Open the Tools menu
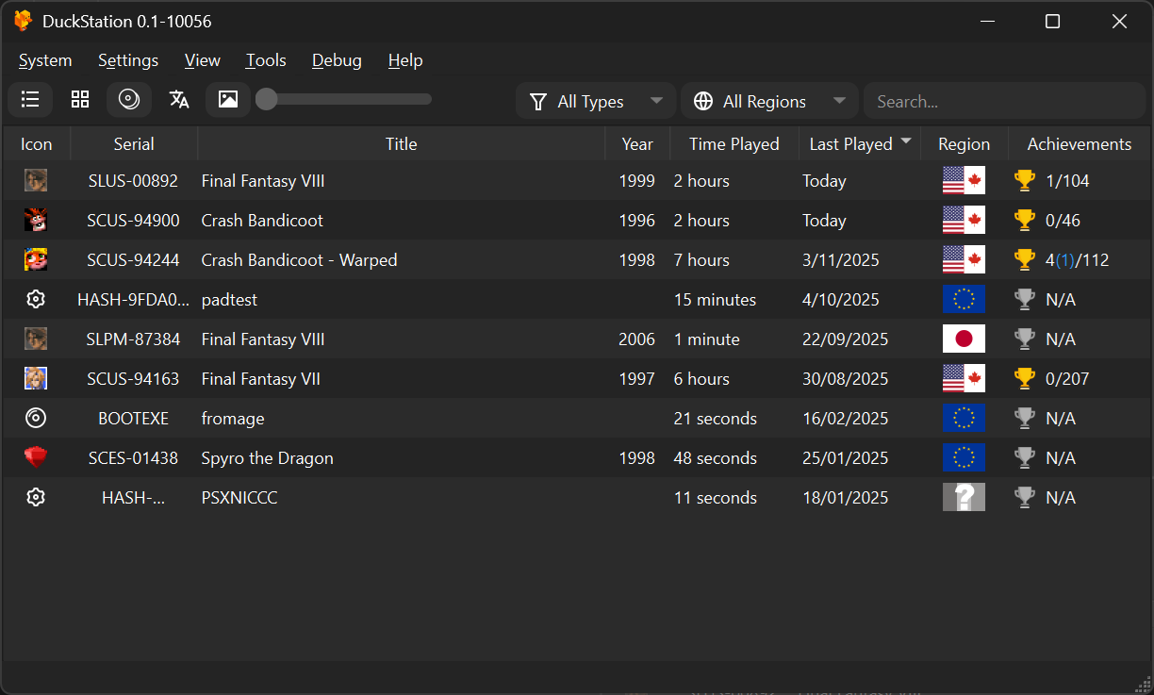1154x695 pixels. pyautogui.click(x=265, y=59)
